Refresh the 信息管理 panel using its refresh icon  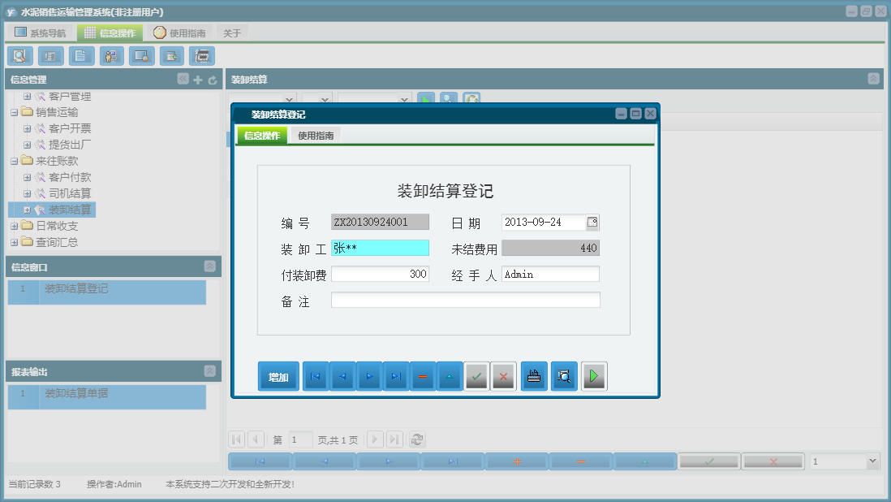[x=210, y=80]
